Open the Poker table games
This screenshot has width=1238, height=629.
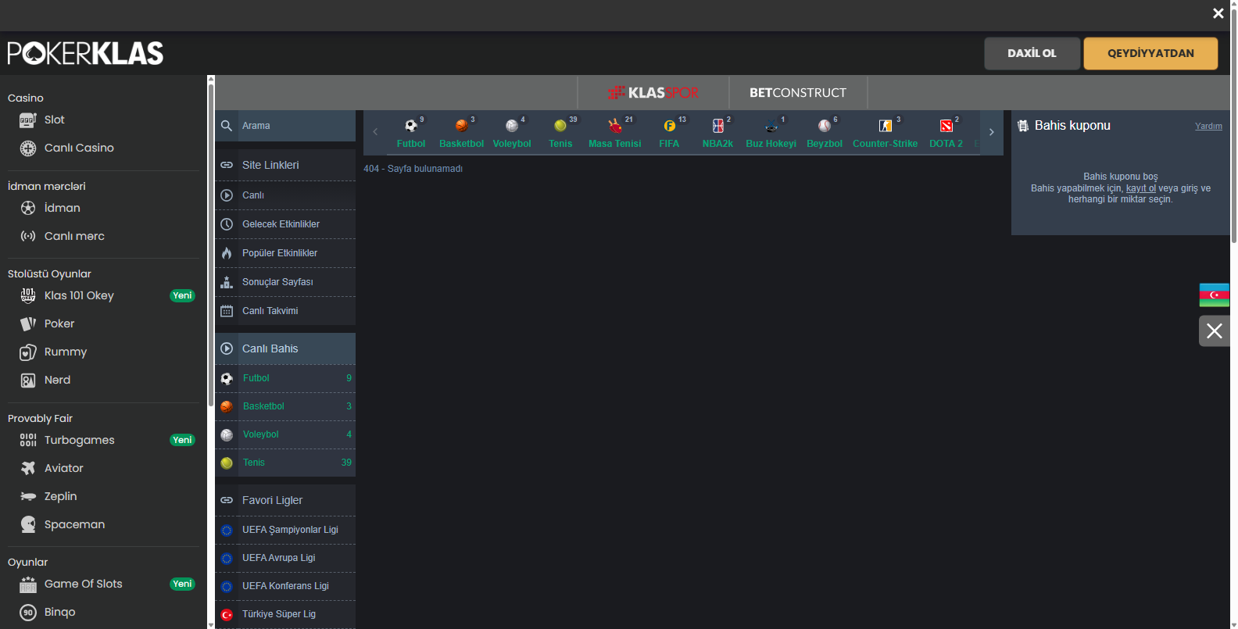pyautogui.click(x=48, y=323)
